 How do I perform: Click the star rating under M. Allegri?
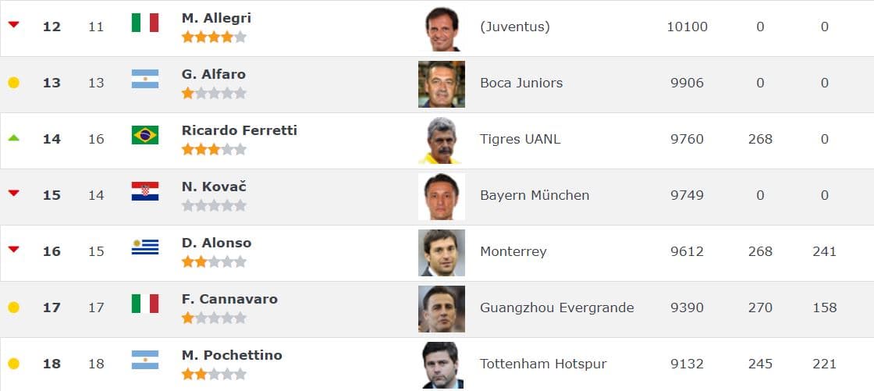click(x=214, y=37)
